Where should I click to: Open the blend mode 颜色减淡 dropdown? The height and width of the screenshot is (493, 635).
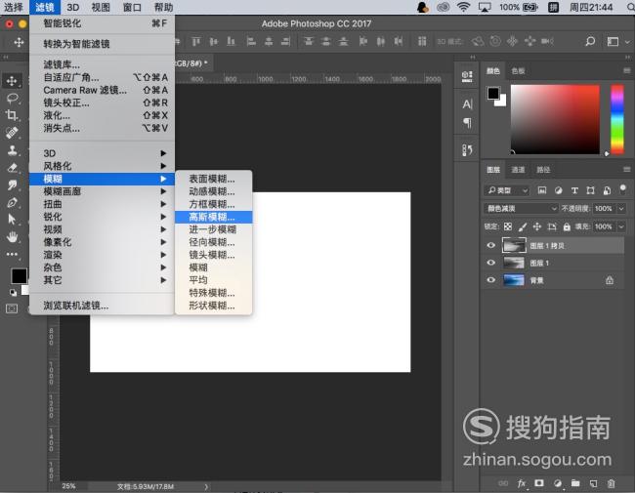522,209
